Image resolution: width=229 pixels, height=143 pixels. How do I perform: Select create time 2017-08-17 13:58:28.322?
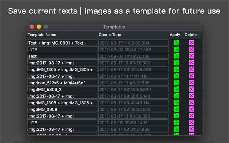click(x=133, y=63)
